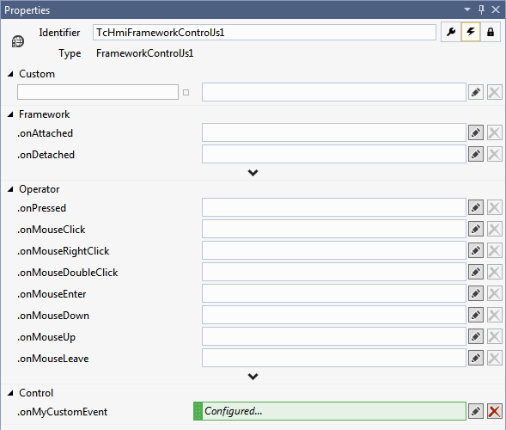Click the .onMouseRightClick value field
Screen dimensions: 506x430
click(334, 250)
